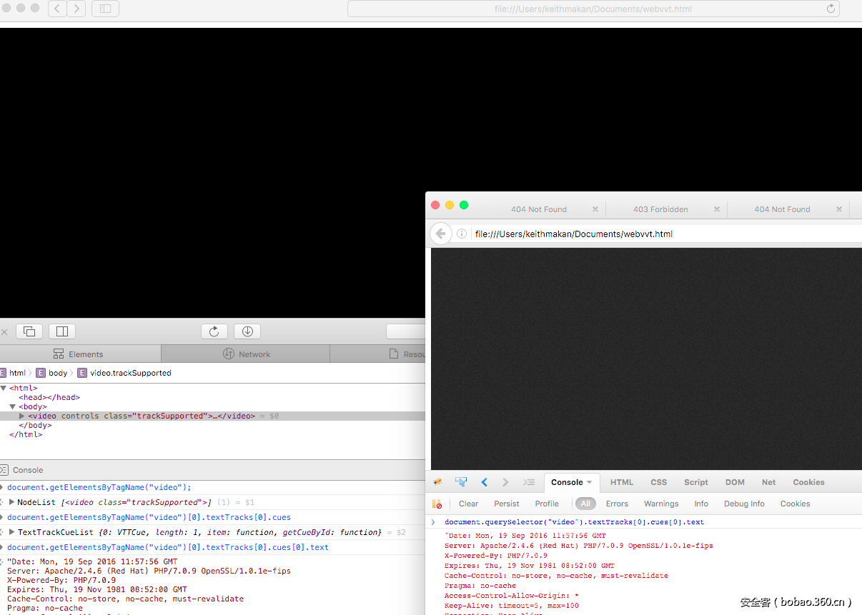Click the Firefox address bar URL
The height and width of the screenshot is (615, 862).
[573, 234]
